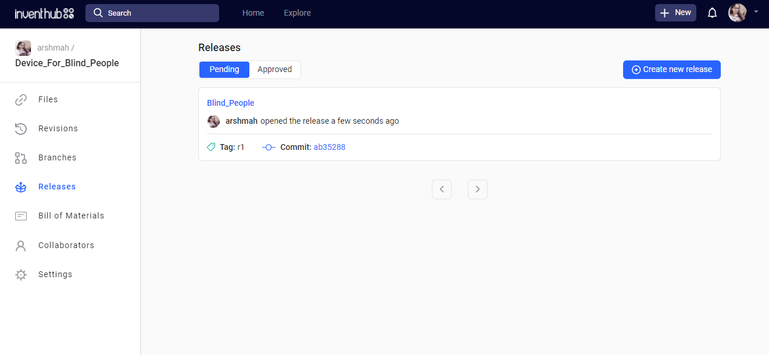Click arshmah username in release card

[x=241, y=121]
